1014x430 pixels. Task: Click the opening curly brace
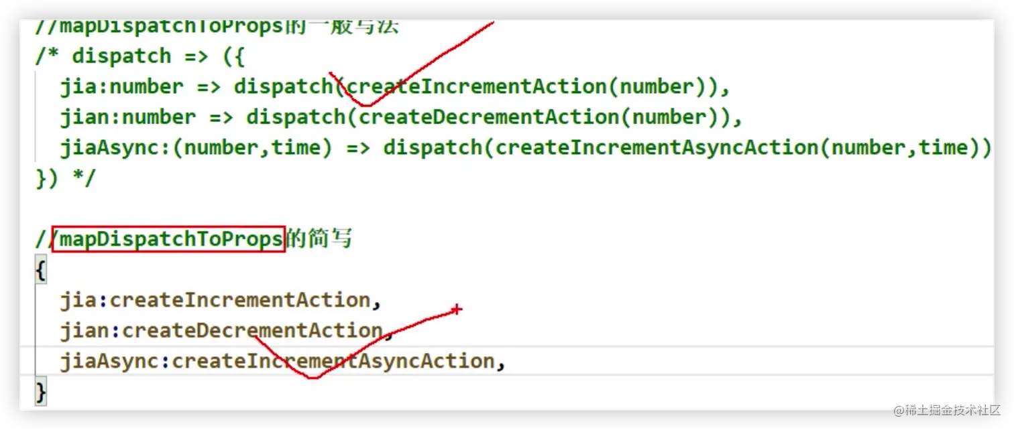pos(41,270)
